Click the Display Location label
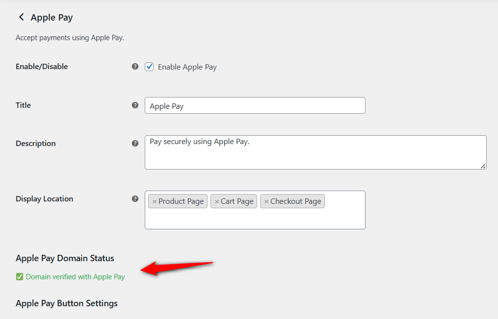This screenshot has width=498, height=319. tap(45, 199)
